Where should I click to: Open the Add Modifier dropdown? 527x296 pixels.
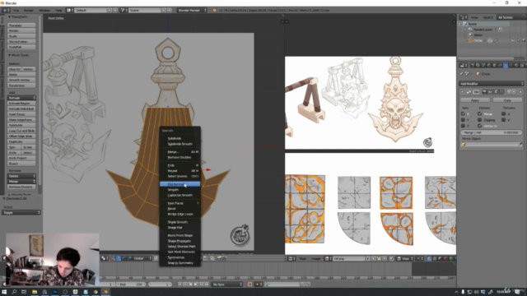(x=491, y=84)
